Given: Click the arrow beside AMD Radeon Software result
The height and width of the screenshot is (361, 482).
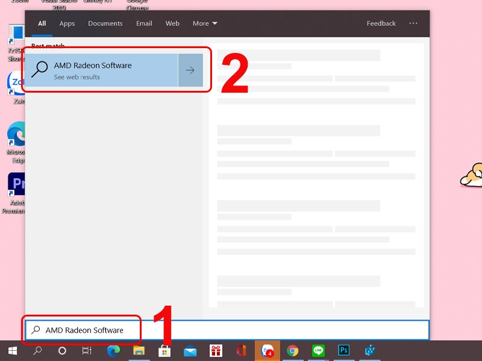Looking at the screenshot, I should point(191,70).
